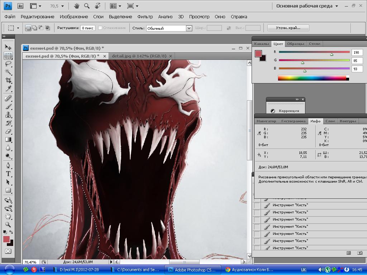
Task: Select the Brush tool in toolbox
Action: tap(8, 107)
